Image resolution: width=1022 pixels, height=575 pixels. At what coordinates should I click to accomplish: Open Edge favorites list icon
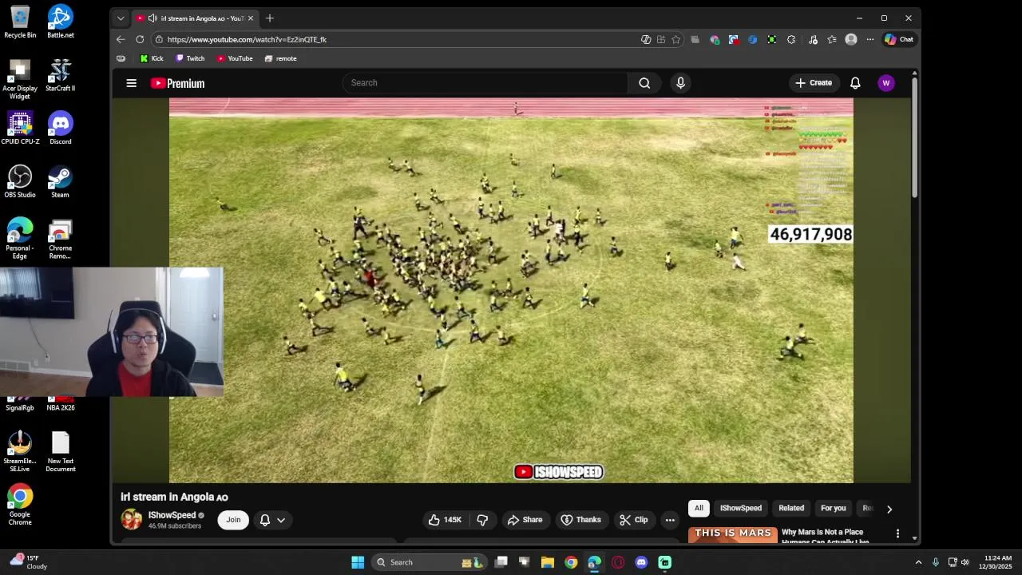pos(832,39)
